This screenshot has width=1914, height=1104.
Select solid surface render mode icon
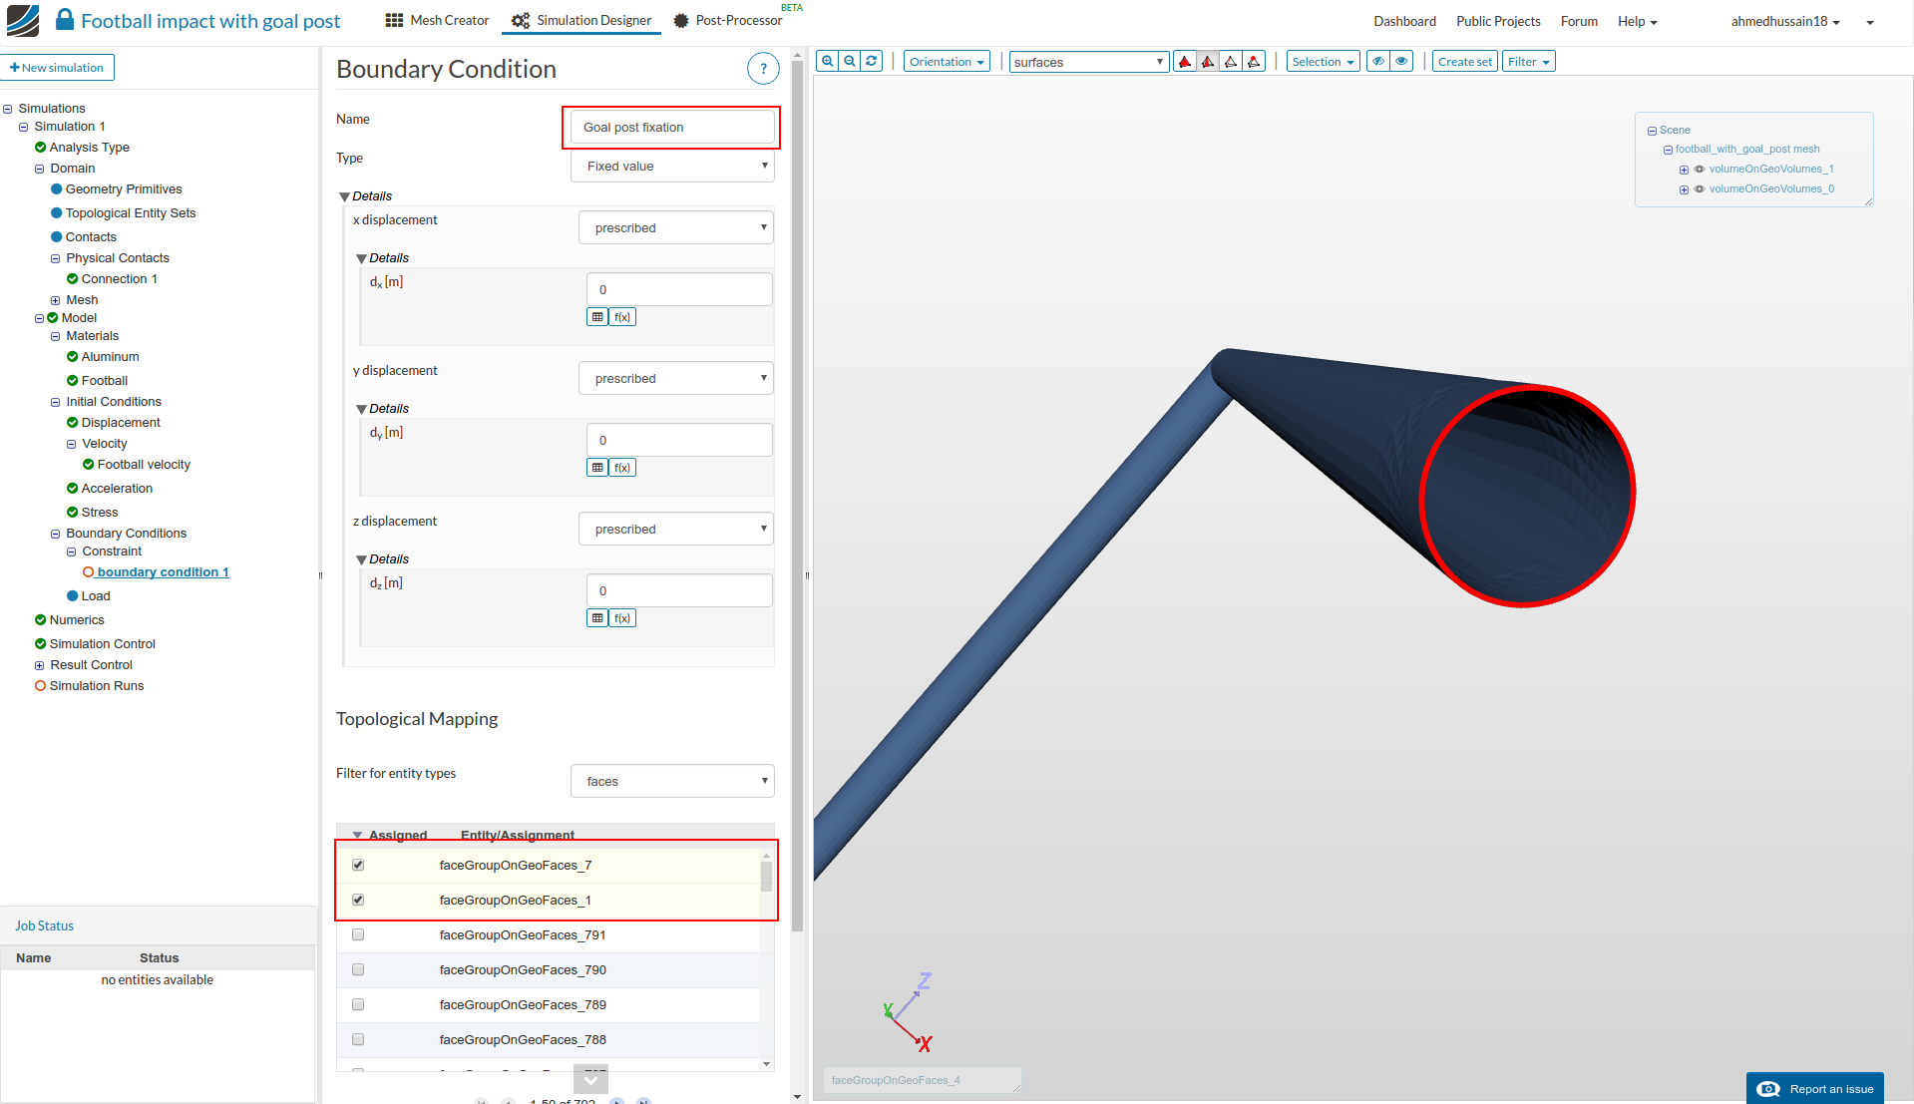point(1185,62)
